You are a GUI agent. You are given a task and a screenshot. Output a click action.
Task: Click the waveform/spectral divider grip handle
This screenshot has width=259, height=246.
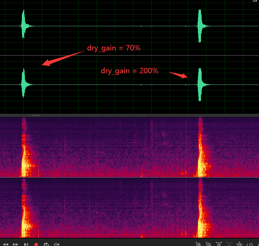click(x=35, y=115)
